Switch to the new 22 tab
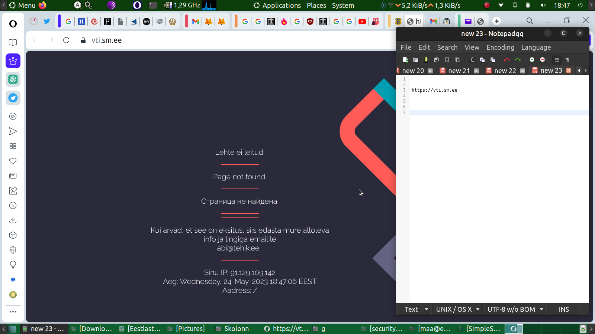Screen dimensions: 595x334 [505, 71]
